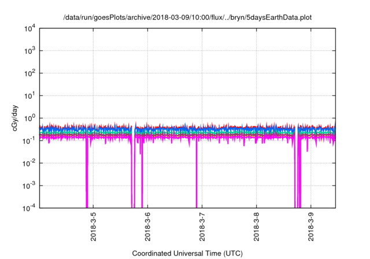Click the 2018-3-8 date tick label

257,227
